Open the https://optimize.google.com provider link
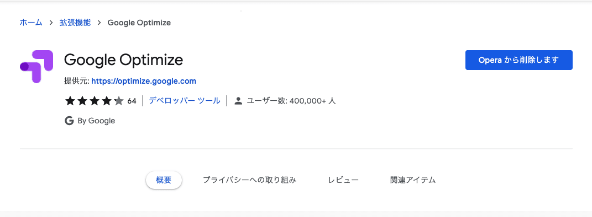Image resolution: width=592 pixels, height=217 pixels. coord(144,81)
